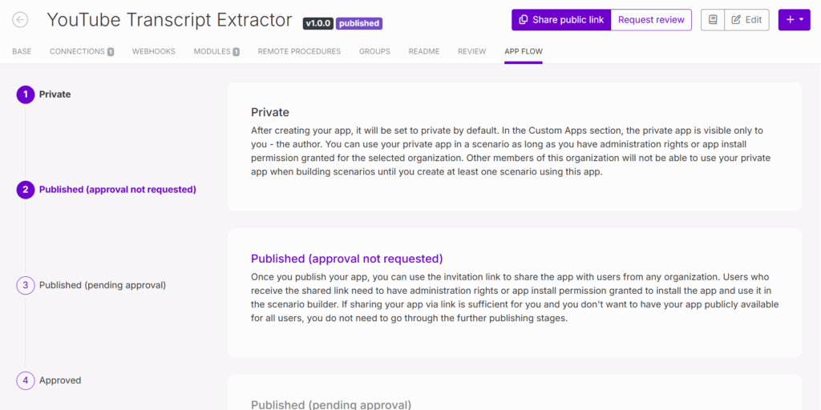This screenshot has height=410, width=821.
Task: Switch to the BASE tab
Action: [22, 51]
